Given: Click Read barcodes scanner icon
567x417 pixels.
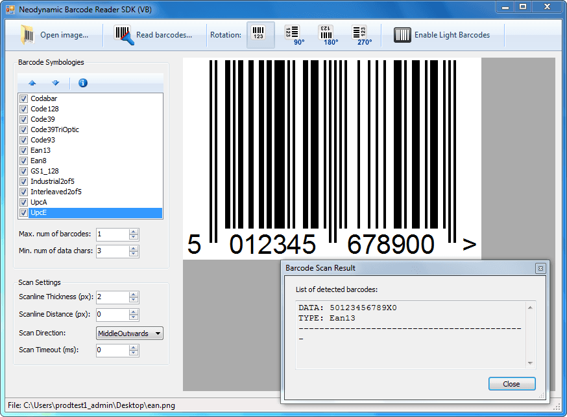Looking at the screenshot, I should [x=124, y=35].
